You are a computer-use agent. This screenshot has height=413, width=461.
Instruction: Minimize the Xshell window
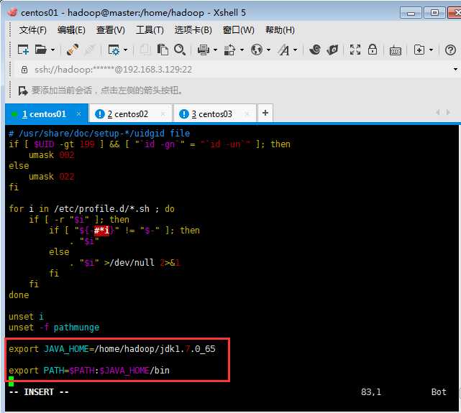411,13
